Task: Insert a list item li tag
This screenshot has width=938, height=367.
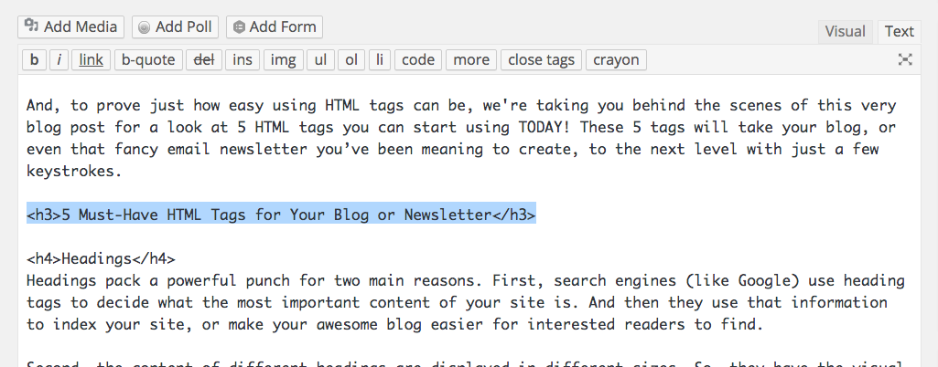Action: (x=380, y=59)
